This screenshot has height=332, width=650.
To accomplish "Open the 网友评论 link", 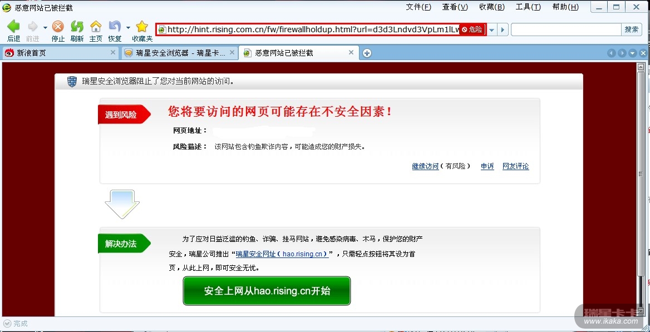I will (x=516, y=166).
